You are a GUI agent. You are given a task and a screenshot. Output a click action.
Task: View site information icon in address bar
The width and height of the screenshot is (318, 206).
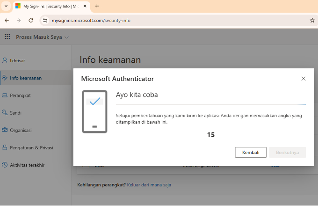(45, 21)
